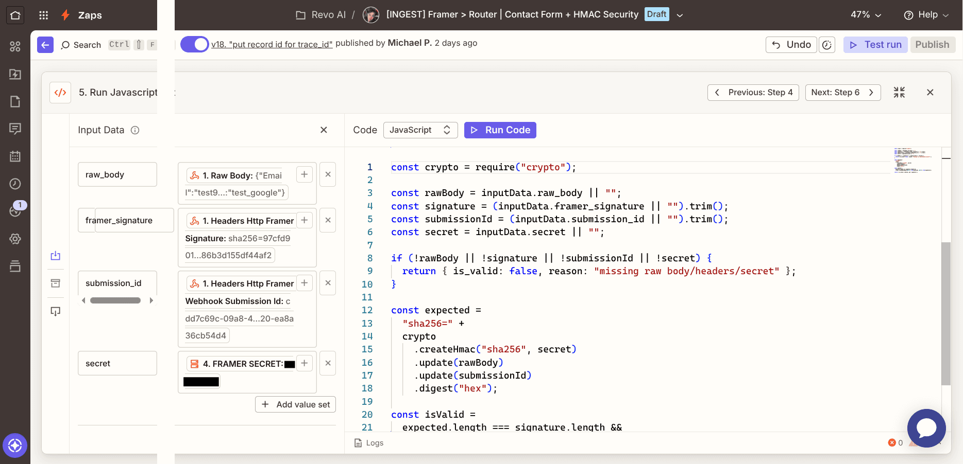Edit the raw_body key field

(117, 174)
